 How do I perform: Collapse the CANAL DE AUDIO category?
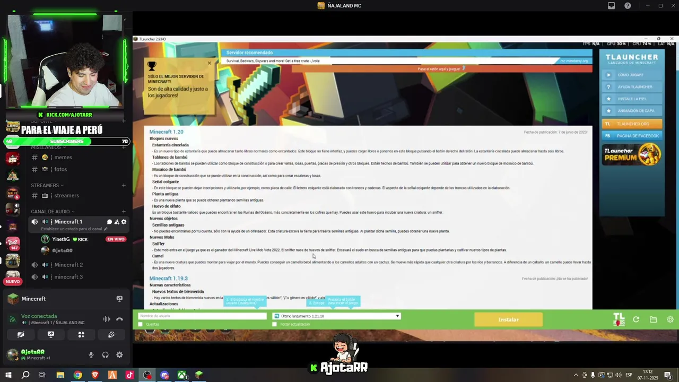[x=53, y=212]
